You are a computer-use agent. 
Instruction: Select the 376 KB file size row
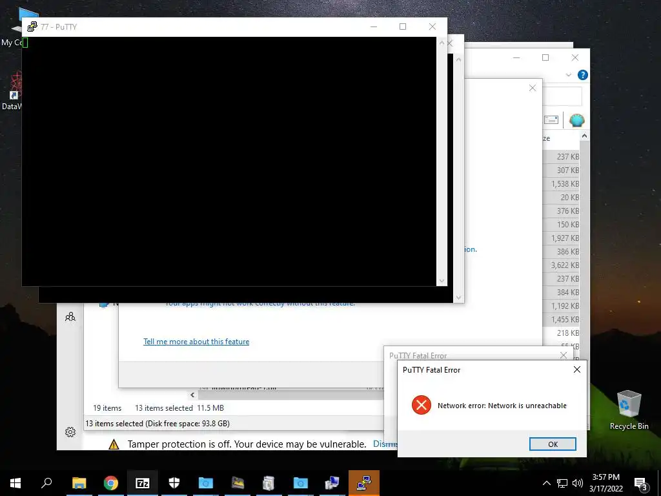561,211
